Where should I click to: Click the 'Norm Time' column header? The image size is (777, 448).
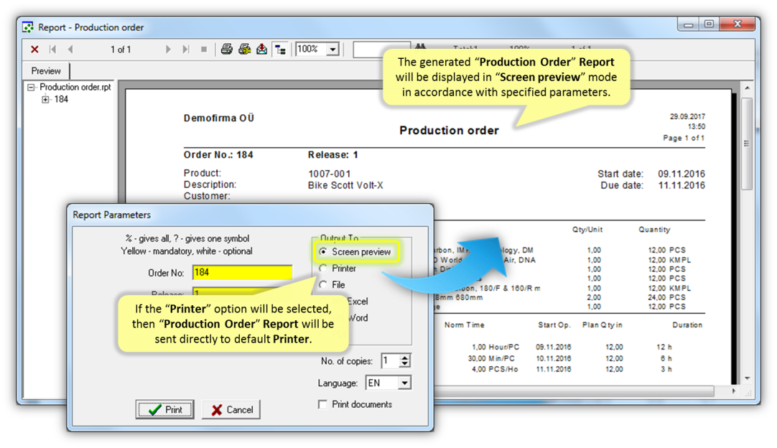point(465,325)
